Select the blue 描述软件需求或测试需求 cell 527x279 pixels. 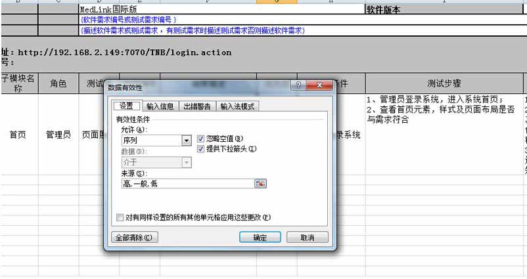[302, 31]
